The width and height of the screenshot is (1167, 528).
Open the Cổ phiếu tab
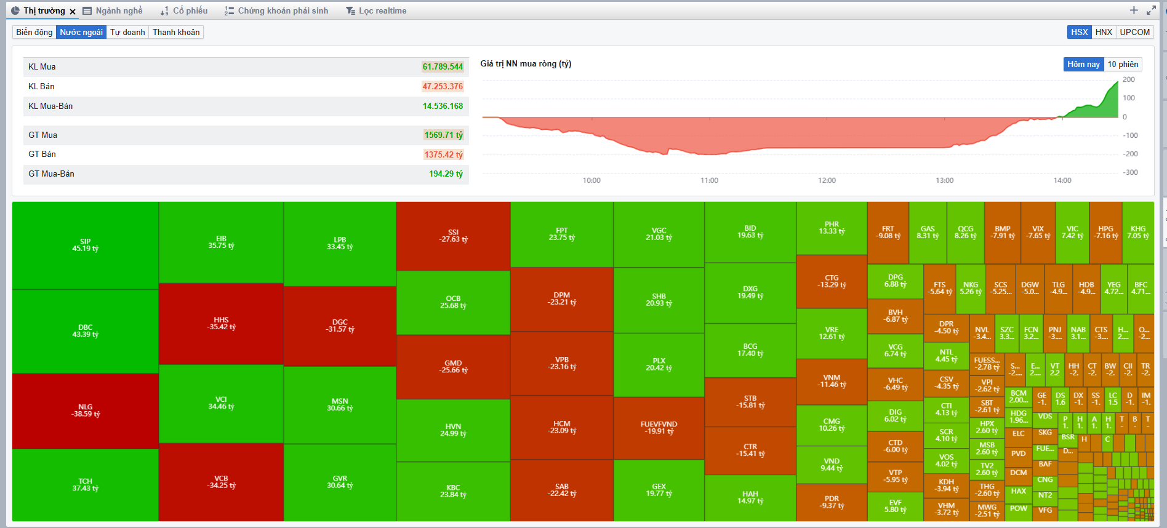(x=184, y=10)
